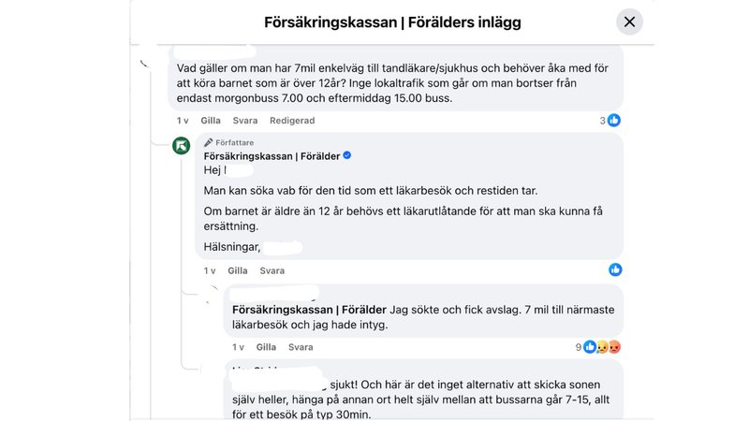Viewport: 749px width, 421px height.
Task: Like the comment about 7mil enkelväg
Action: 211,121
